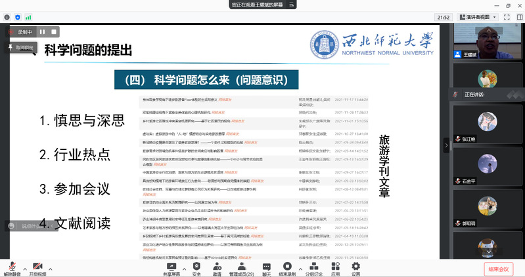Open 管理成员 participants panel
Viewport: 525px width, 277px height.
[241, 266]
